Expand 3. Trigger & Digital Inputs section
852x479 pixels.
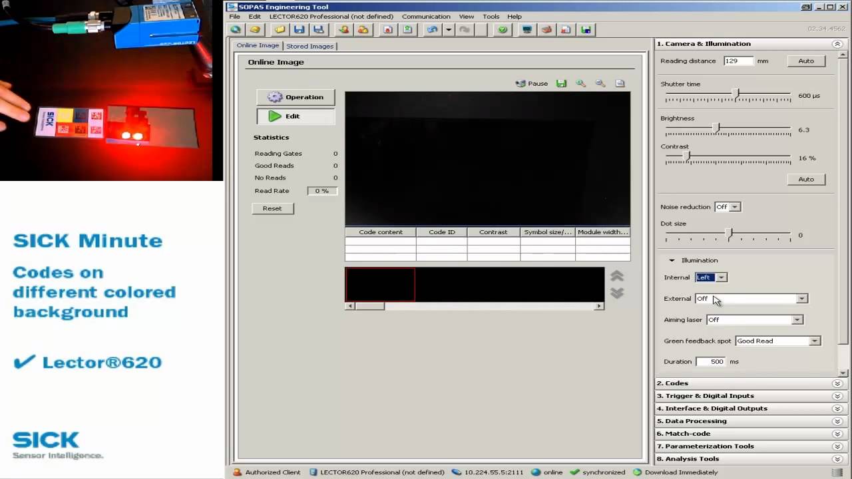837,396
